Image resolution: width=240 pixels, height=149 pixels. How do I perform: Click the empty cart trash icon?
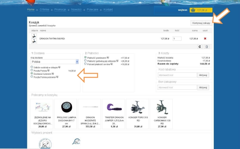coord(206,47)
